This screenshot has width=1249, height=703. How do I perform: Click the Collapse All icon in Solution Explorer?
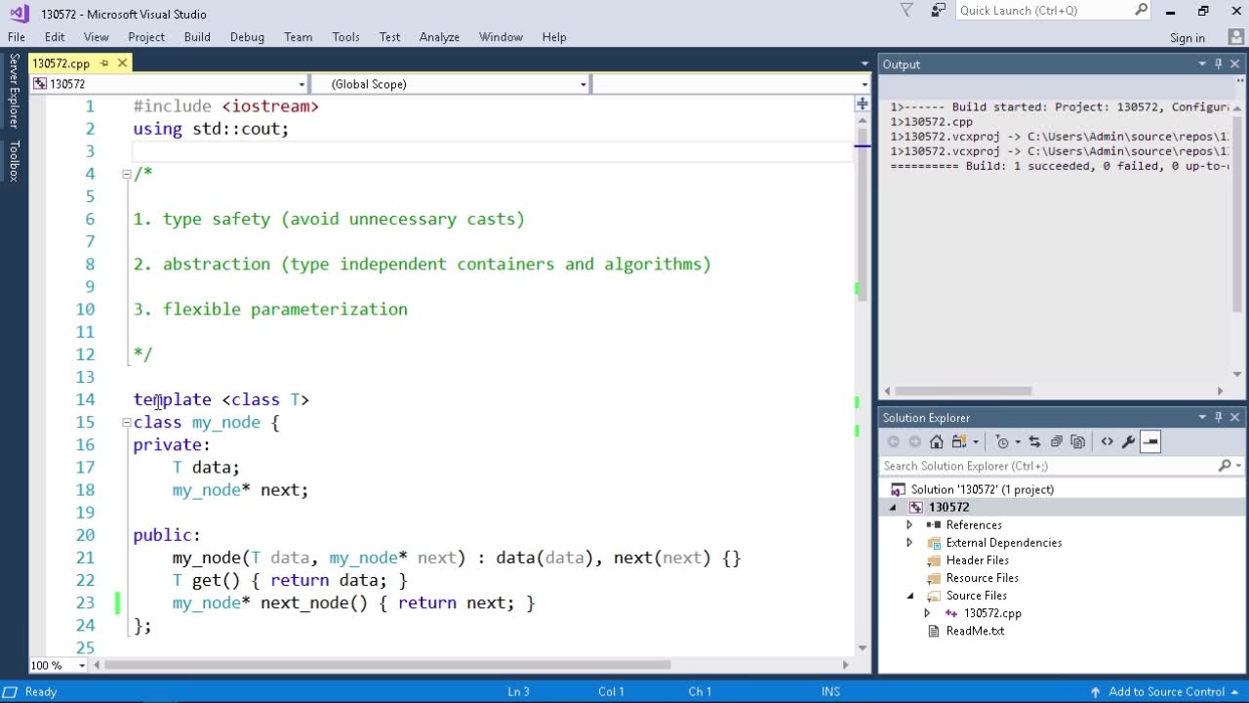click(x=1056, y=442)
